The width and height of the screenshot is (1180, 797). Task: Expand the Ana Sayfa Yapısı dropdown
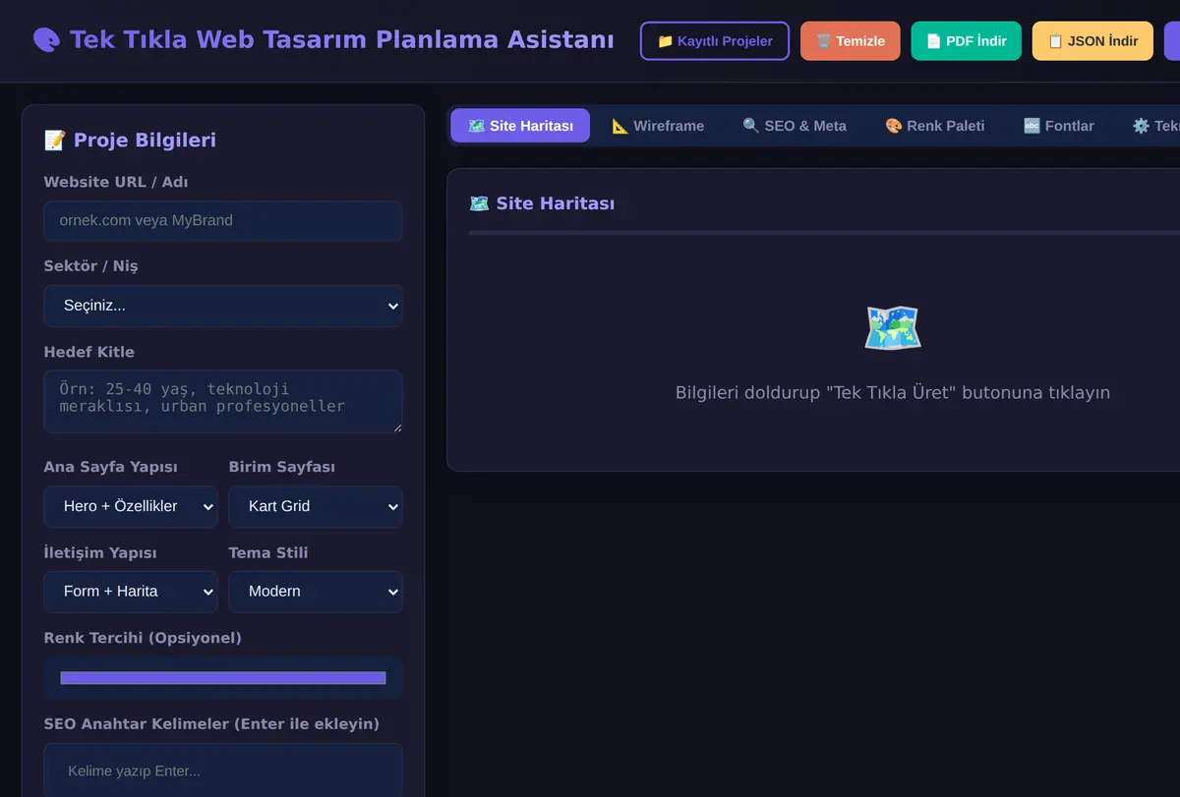point(131,506)
